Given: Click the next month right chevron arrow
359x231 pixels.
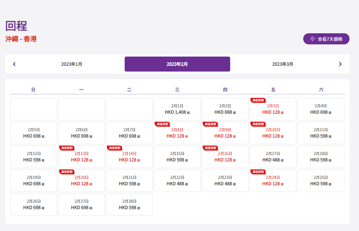Looking at the screenshot, I should click(x=340, y=64).
